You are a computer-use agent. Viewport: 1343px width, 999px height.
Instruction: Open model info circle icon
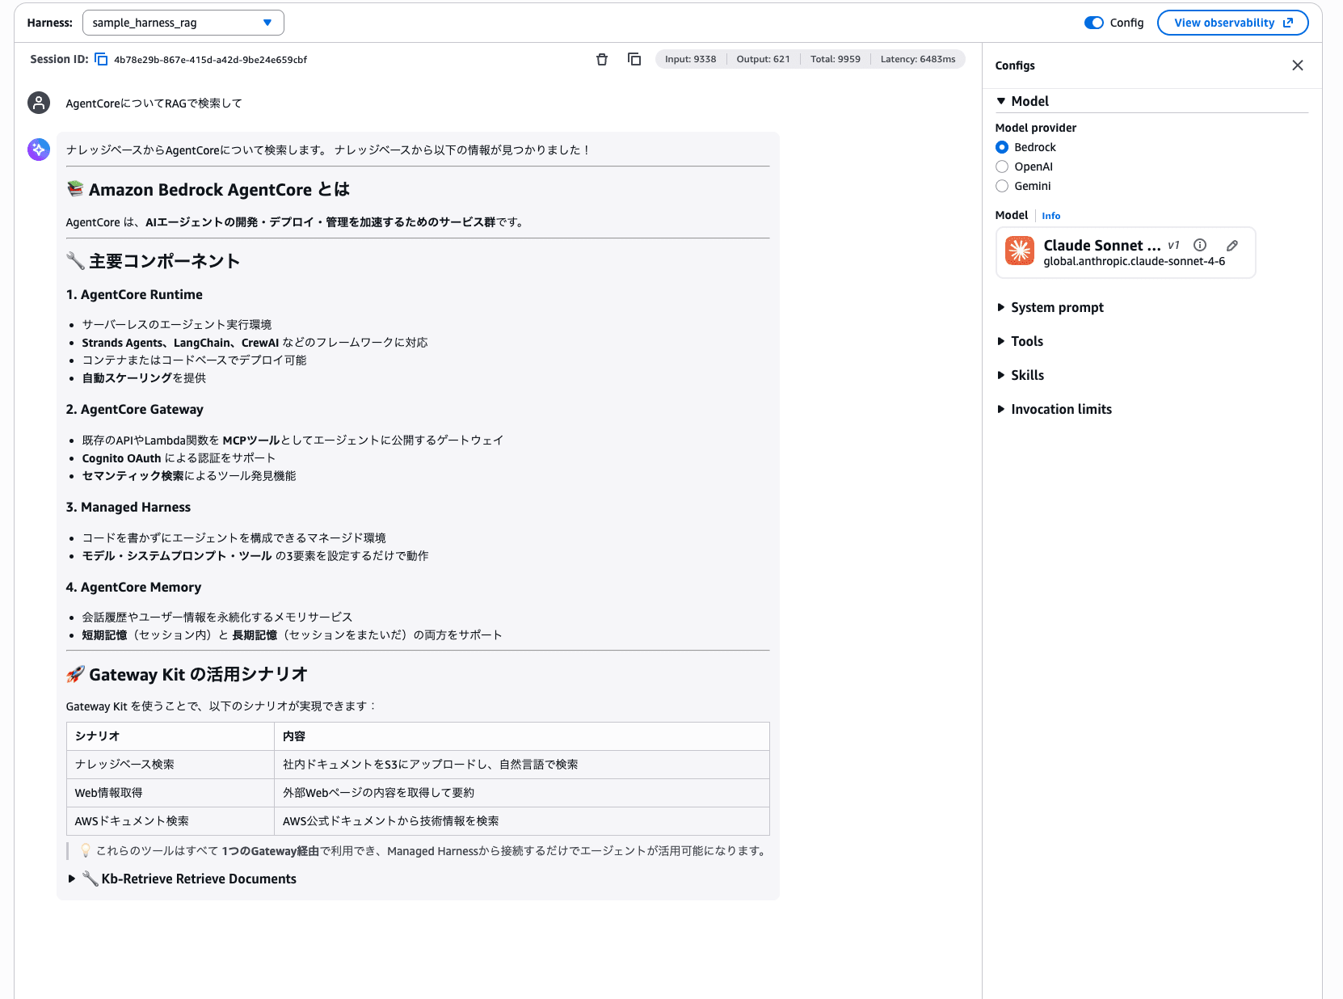(1200, 245)
